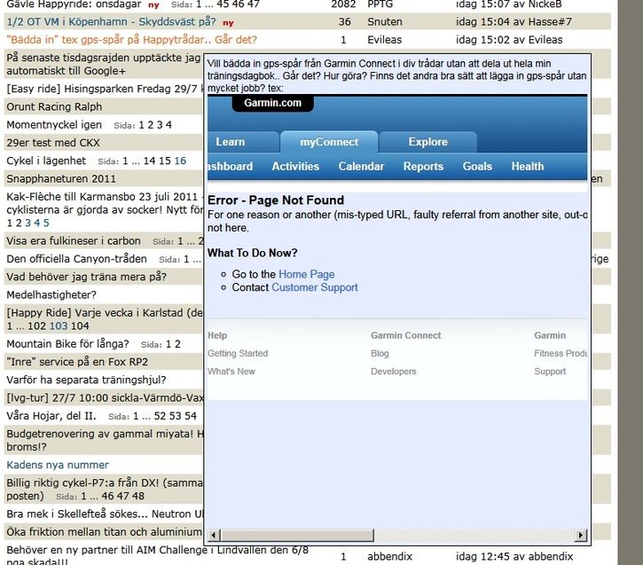Click the Garmin Connect footer heading
The height and width of the screenshot is (565, 643).
pos(405,335)
